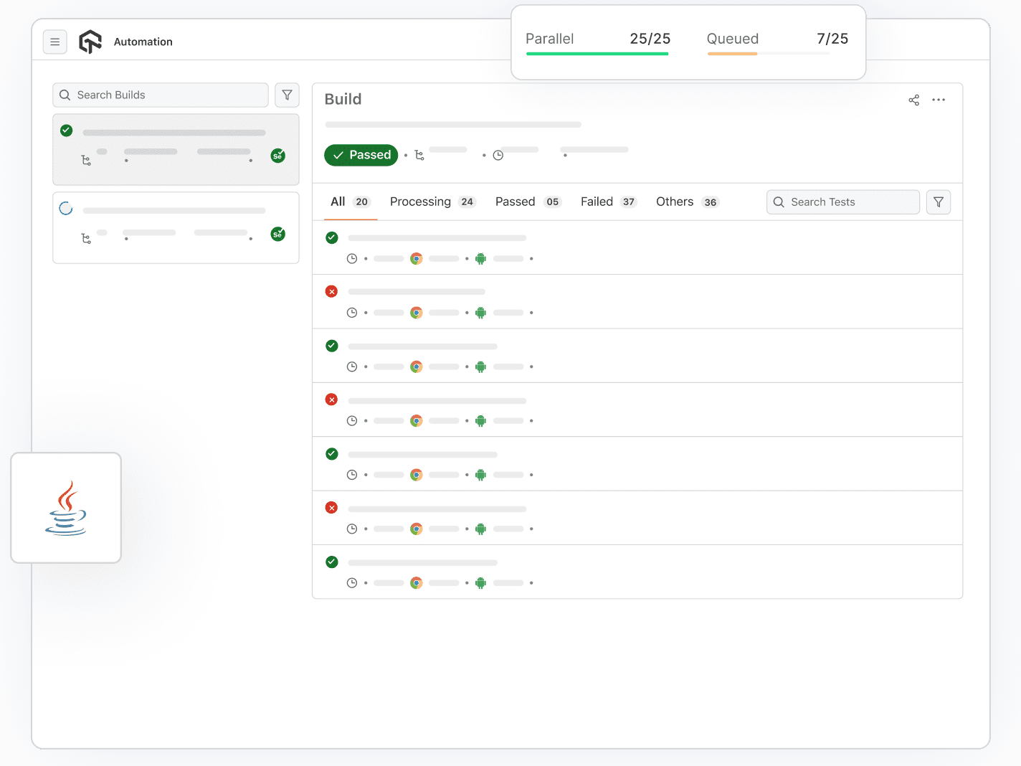Viewport: 1021px width, 766px height.
Task: Open the test filter beside Search Tests
Action: (x=939, y=202)
